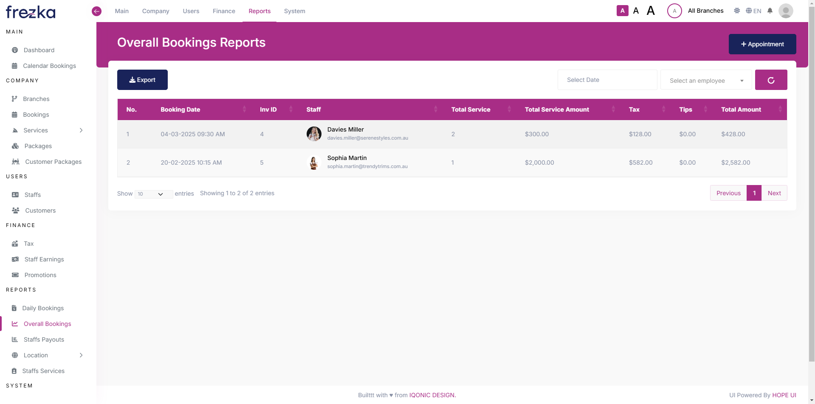This screenshot has width=815, height=404.
Task: Click the refresh icon near employee filter
Action: coord(771,80)
